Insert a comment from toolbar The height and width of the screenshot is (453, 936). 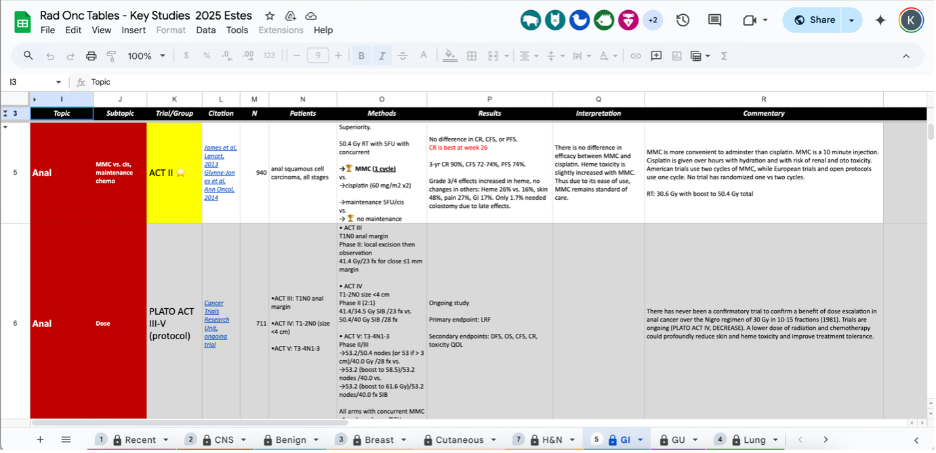[656, 56]
